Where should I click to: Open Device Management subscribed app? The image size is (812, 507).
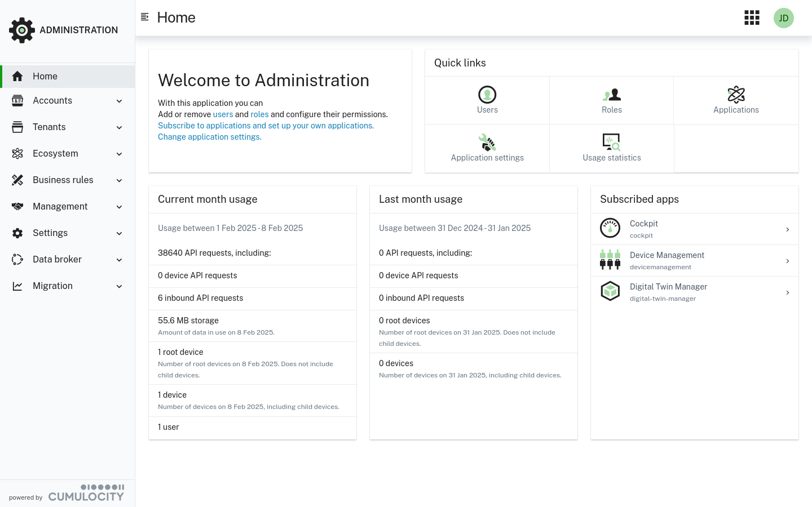point(694,260)
